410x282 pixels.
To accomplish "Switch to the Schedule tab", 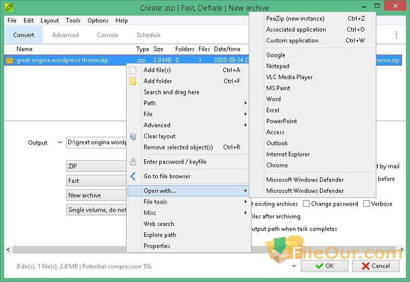I will (x=149, y=35).
